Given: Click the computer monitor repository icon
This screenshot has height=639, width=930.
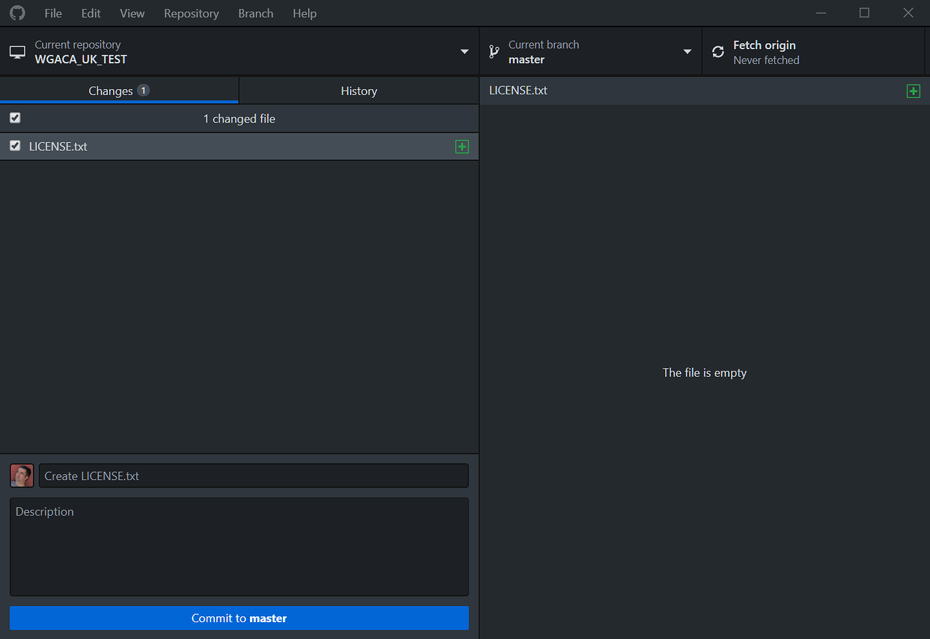Looking at the screenshot, I should [18, 52].
